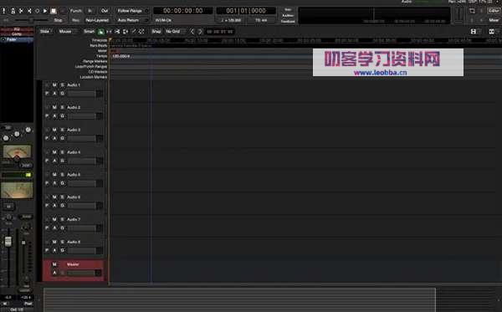This screenshot has height=312, width=502.
Task: Select the Grab hand tool
Action: click(x=101, y=31)
